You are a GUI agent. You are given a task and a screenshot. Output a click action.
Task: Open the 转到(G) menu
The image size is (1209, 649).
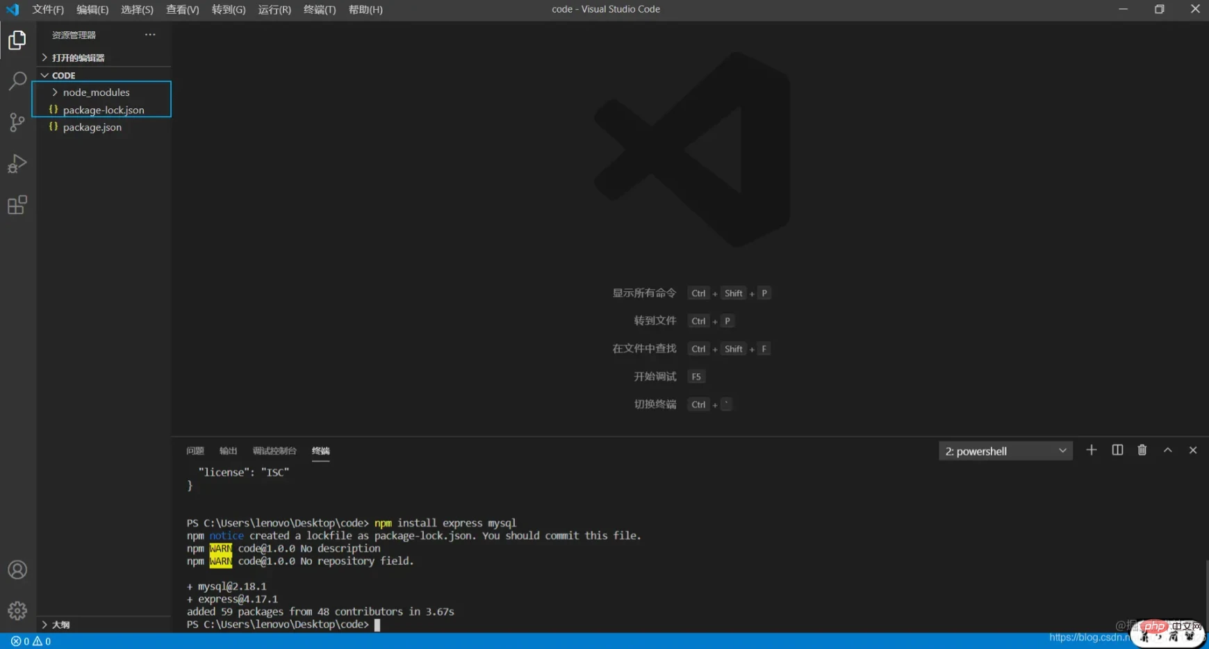[x=229, y=10]
